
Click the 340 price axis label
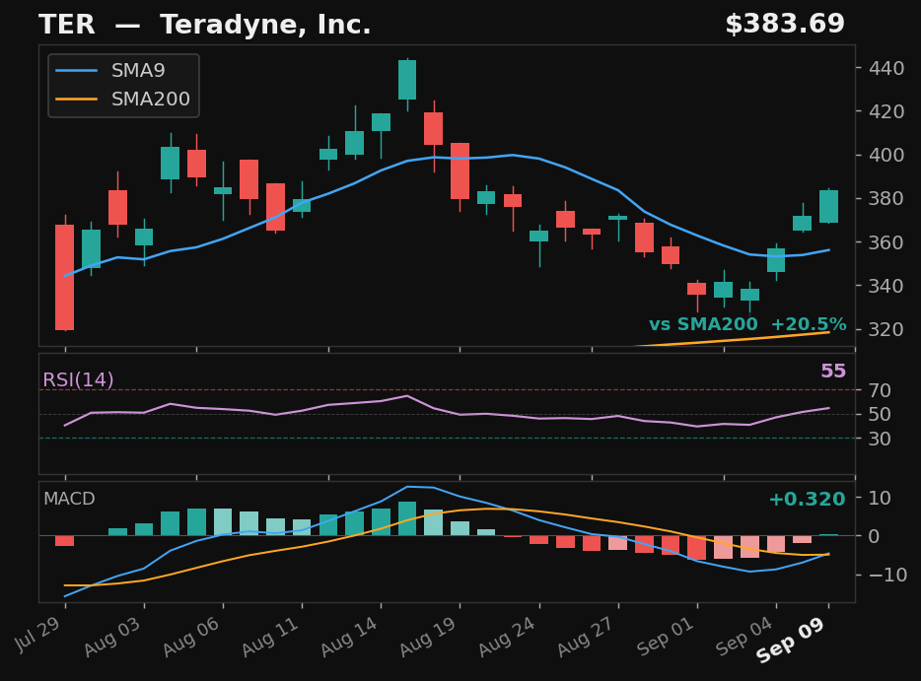click(886, 286)
